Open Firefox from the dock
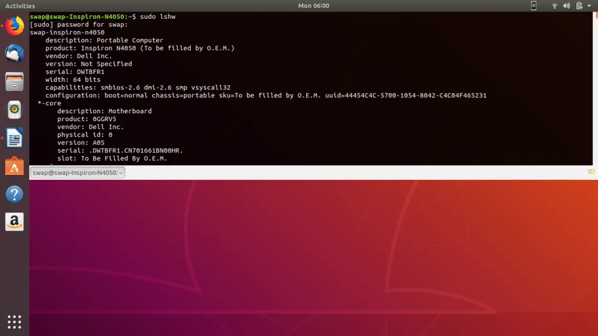598x336 pixels. coord(15,26)
